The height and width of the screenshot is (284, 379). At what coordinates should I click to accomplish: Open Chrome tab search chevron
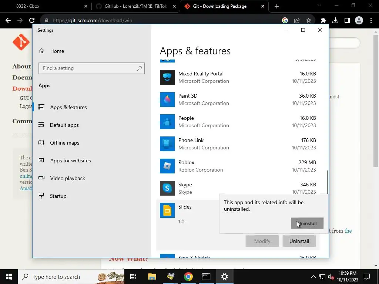pos(319,5)
